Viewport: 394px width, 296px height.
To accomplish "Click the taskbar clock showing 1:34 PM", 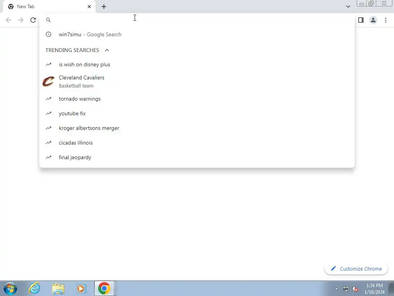I will coord(374,289).
